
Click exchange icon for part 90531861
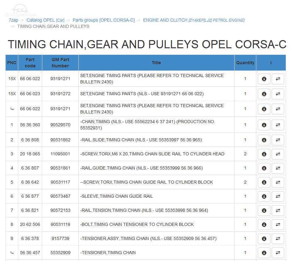coord(278,168)
